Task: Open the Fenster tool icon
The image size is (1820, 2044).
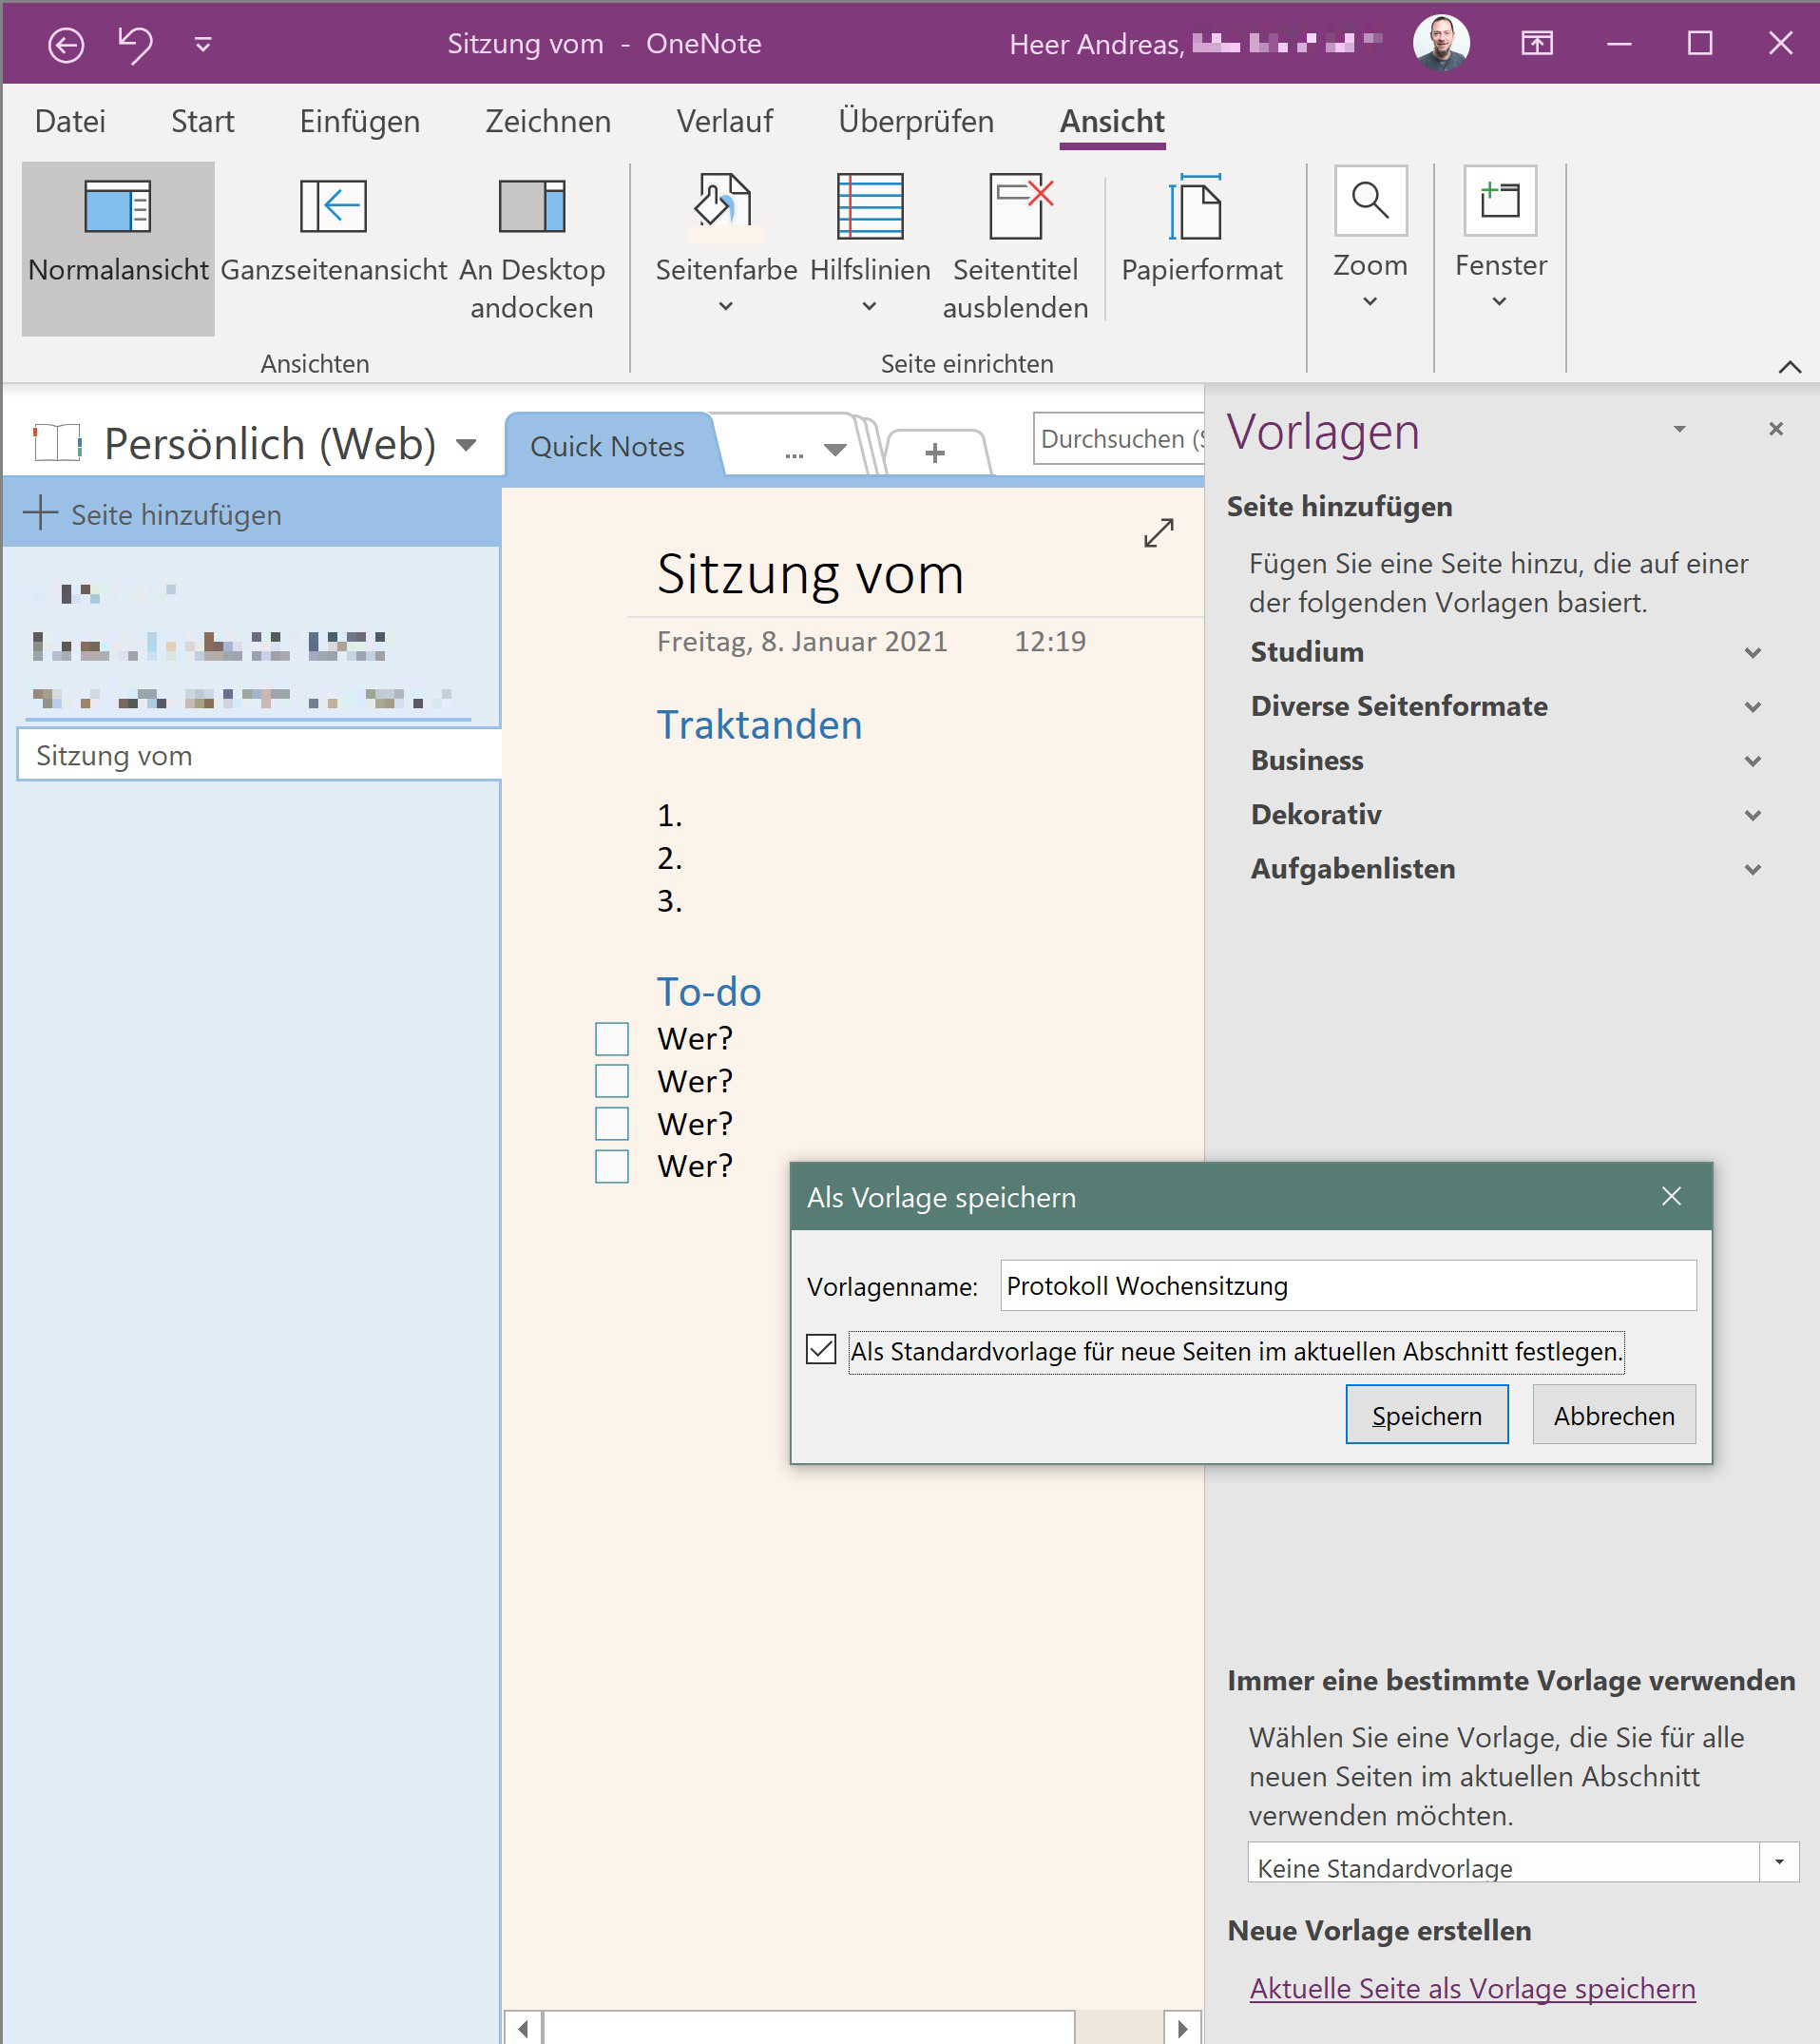Action: click(x=1499, y=200)
